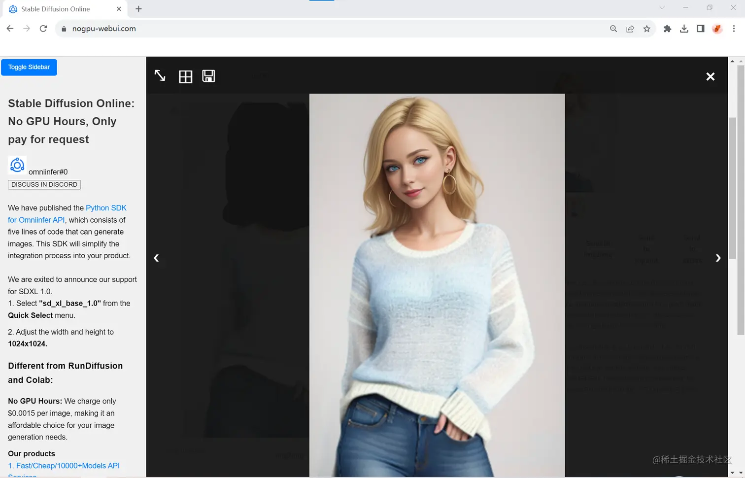Click the Toggle Sidebar button
The width and height of the screenshot is (745, 478).
(x=29, y=67)
